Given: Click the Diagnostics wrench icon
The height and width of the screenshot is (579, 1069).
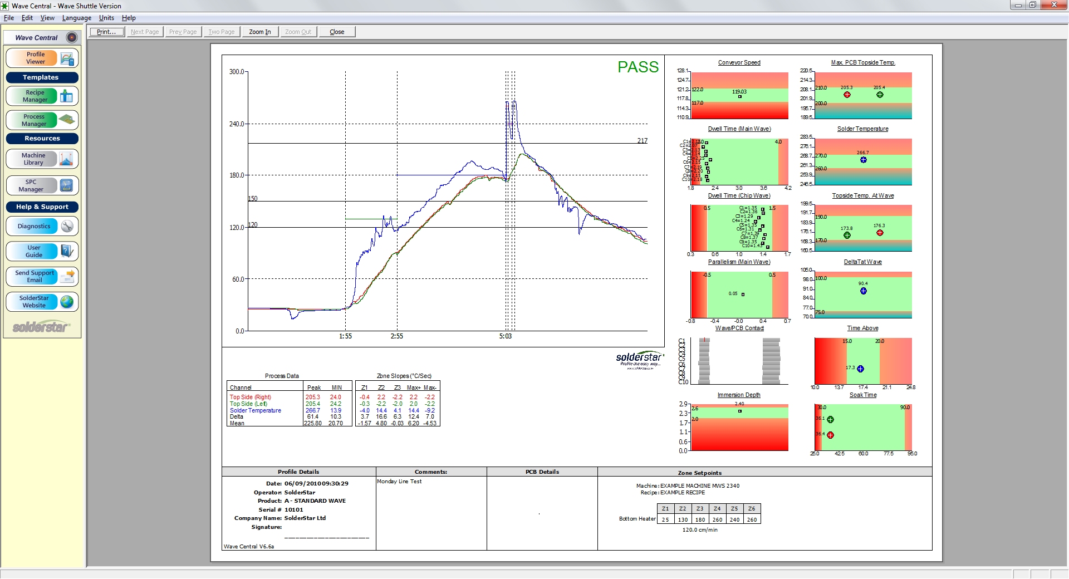Looking at the screenshot, I should tap(67, 226).
